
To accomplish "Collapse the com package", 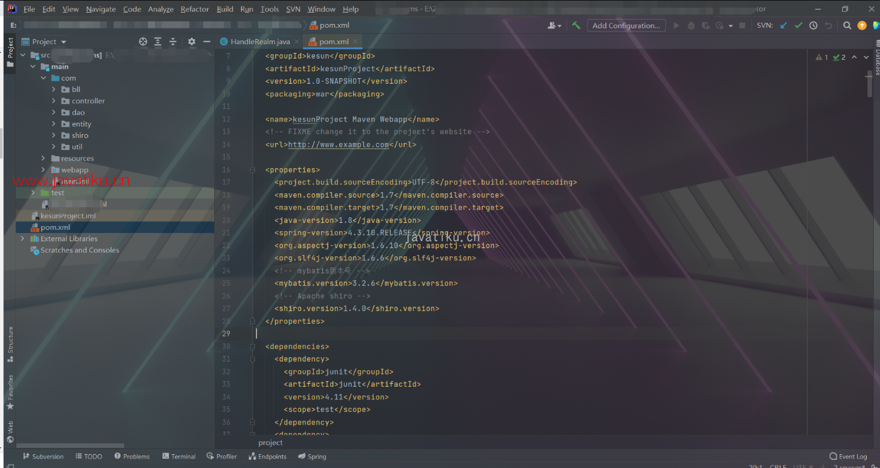I will pos(43,78).
